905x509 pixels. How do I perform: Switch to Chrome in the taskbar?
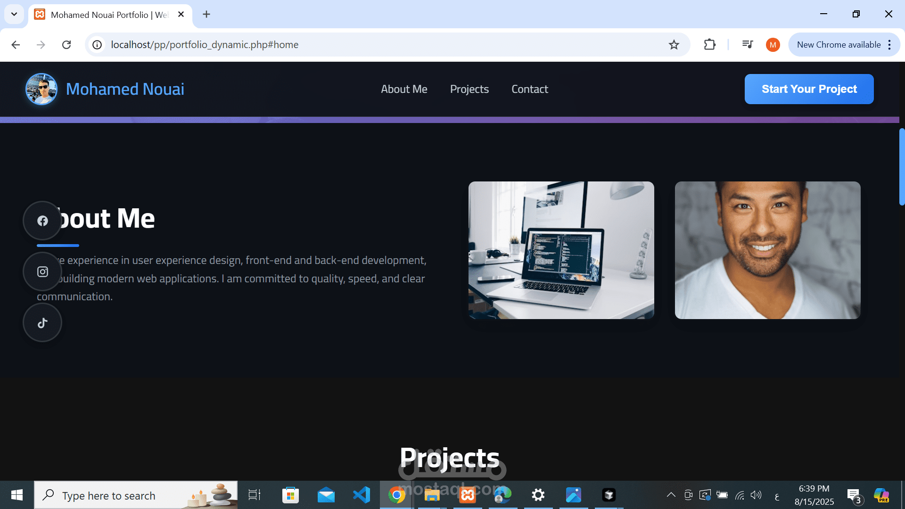pos(397,495)
